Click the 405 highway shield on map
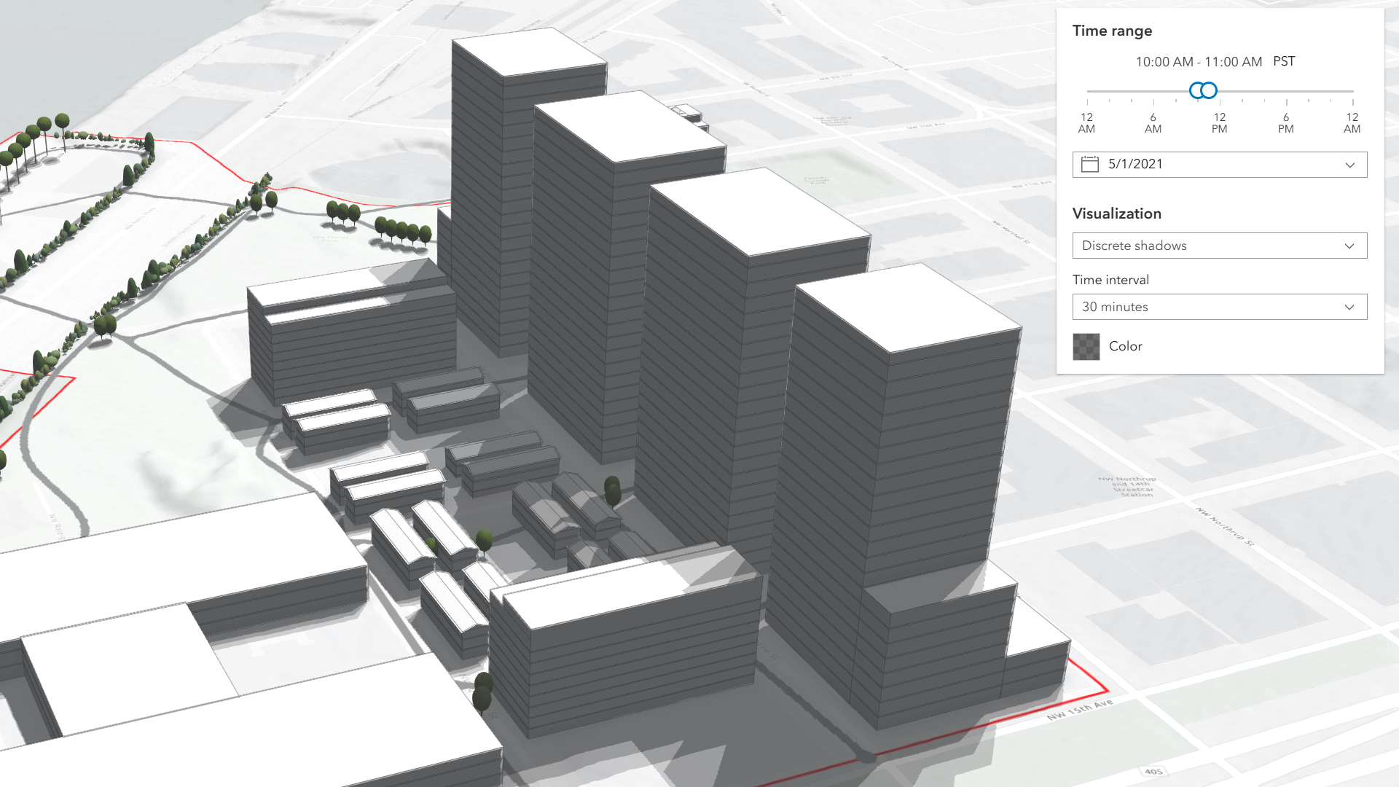Viewport: 1399px width, 787px height. coord(1153,771)
